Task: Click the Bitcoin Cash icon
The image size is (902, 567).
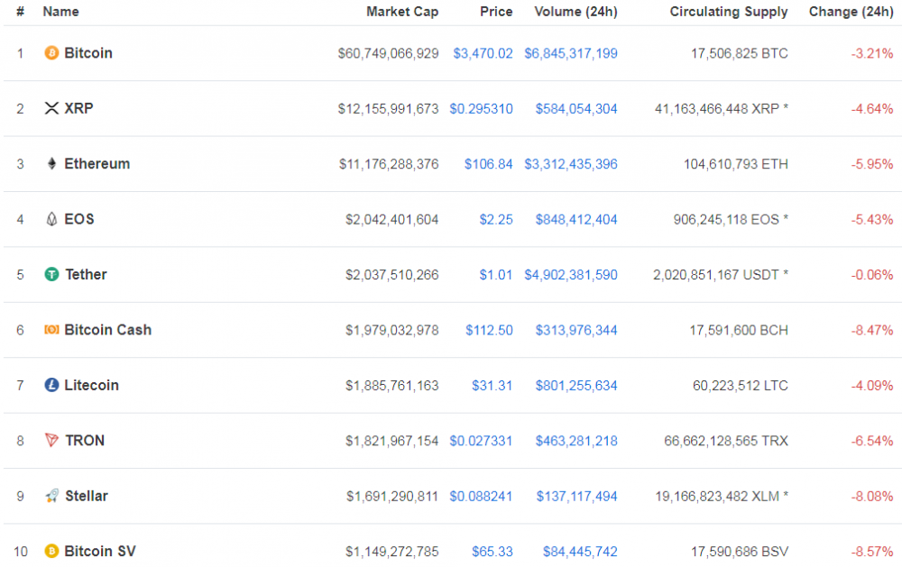Action: [51, 330]
